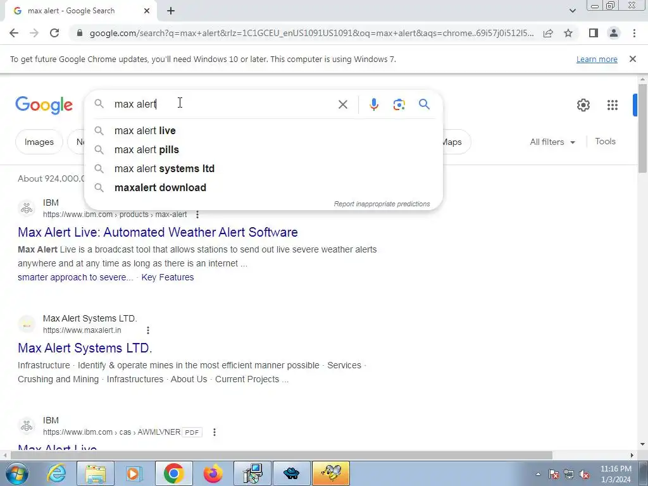This screenshot has width=648, height=486.
Task: Click into the max alert search field
Action: coord(223,104)
